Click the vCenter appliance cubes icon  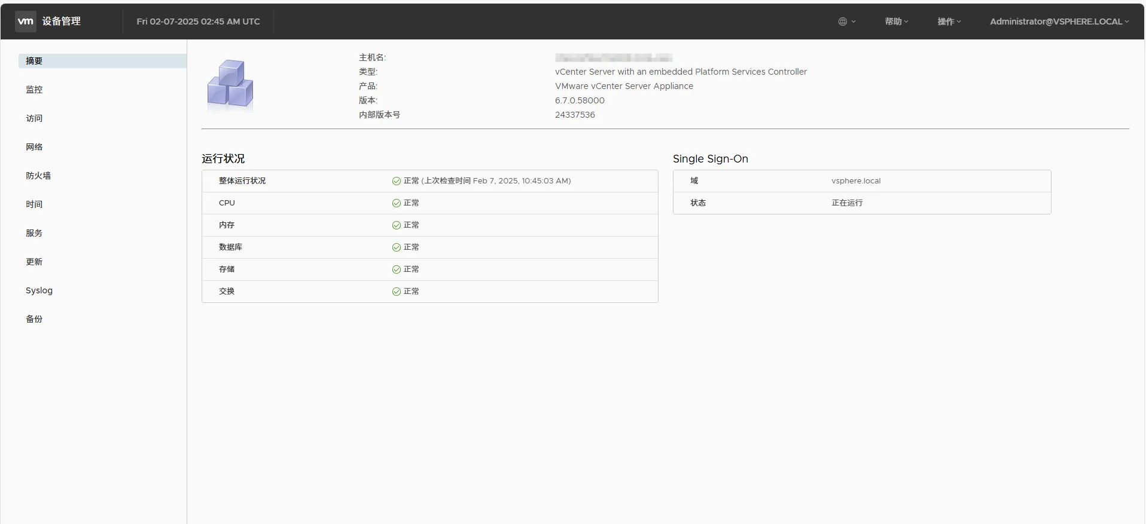[230, 85]
